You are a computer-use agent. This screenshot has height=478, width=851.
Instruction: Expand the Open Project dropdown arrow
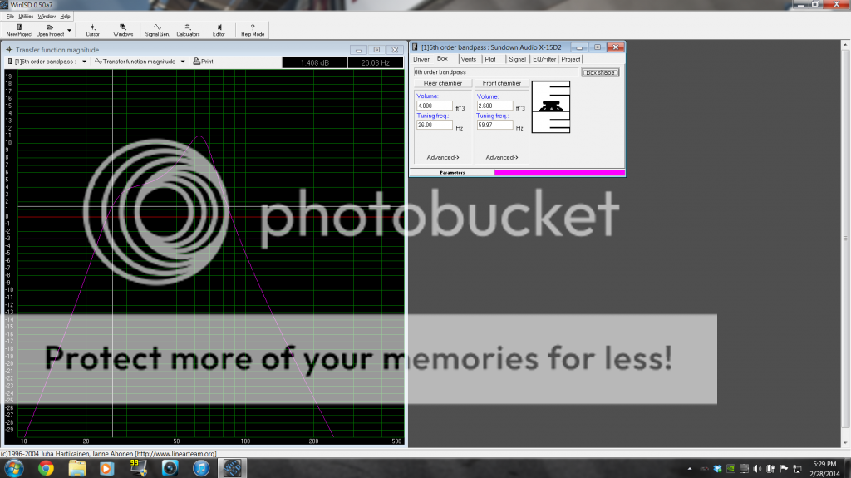coord(70,30)
